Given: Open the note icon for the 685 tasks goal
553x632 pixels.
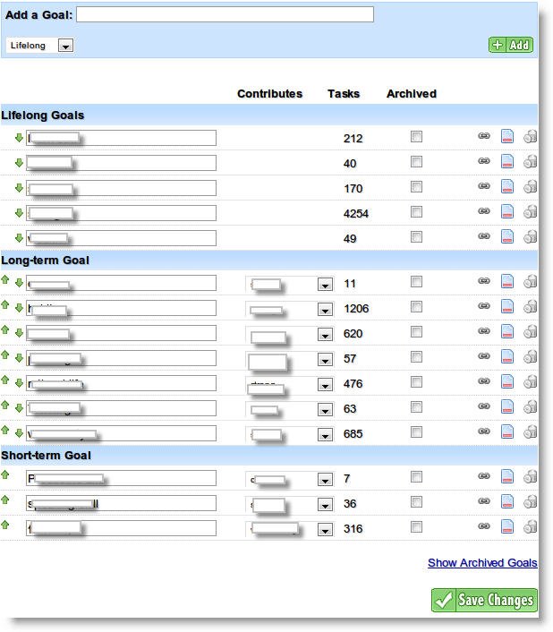Looking at the screenshot, I should tap(507, 431).
